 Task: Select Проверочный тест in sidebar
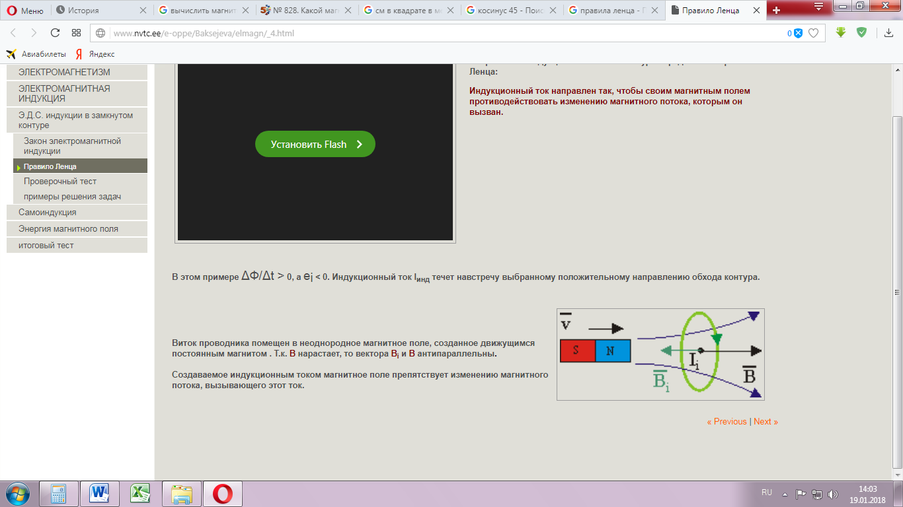point(60,181)
